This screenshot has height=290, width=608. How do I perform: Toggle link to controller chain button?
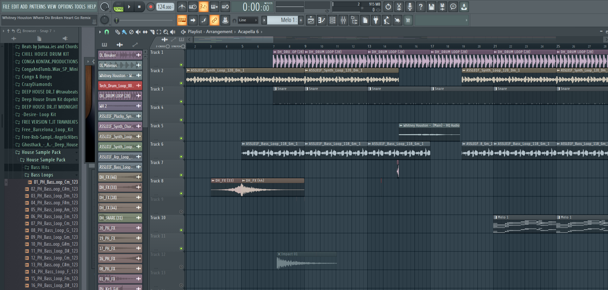click(214, 20)
